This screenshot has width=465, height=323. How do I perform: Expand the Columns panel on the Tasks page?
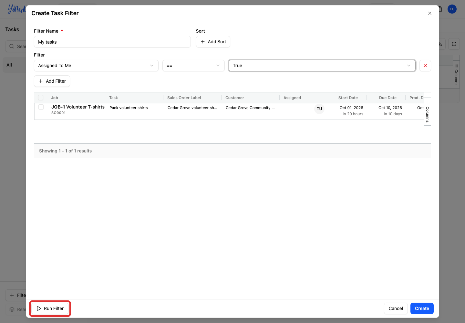456,74
